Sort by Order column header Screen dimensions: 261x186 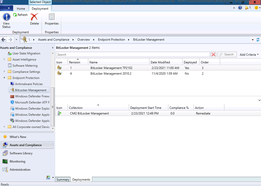point(210,62)
